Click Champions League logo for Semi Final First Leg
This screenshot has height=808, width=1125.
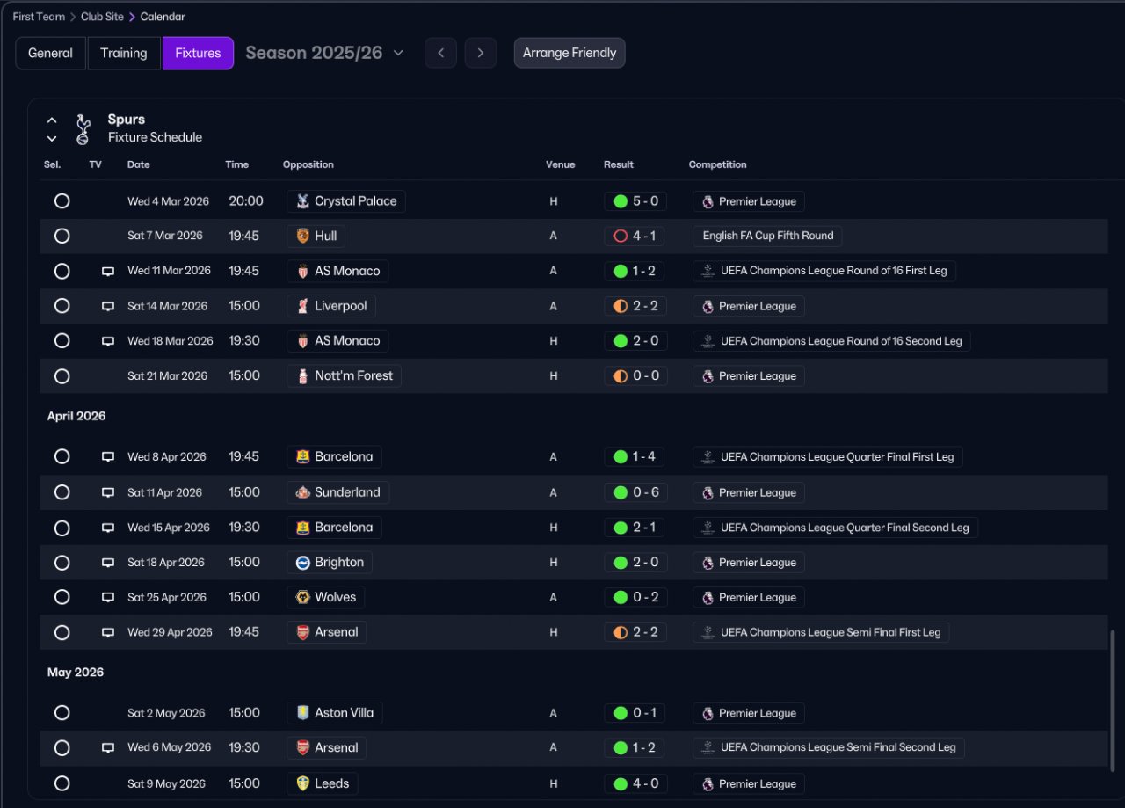(x=708, y=632)
